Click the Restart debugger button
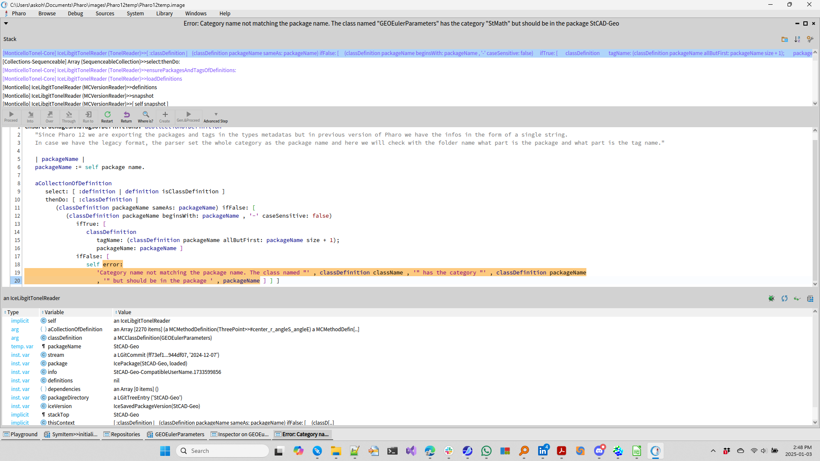The height and width of the screenshot is (461, 820). click(107, 117)
